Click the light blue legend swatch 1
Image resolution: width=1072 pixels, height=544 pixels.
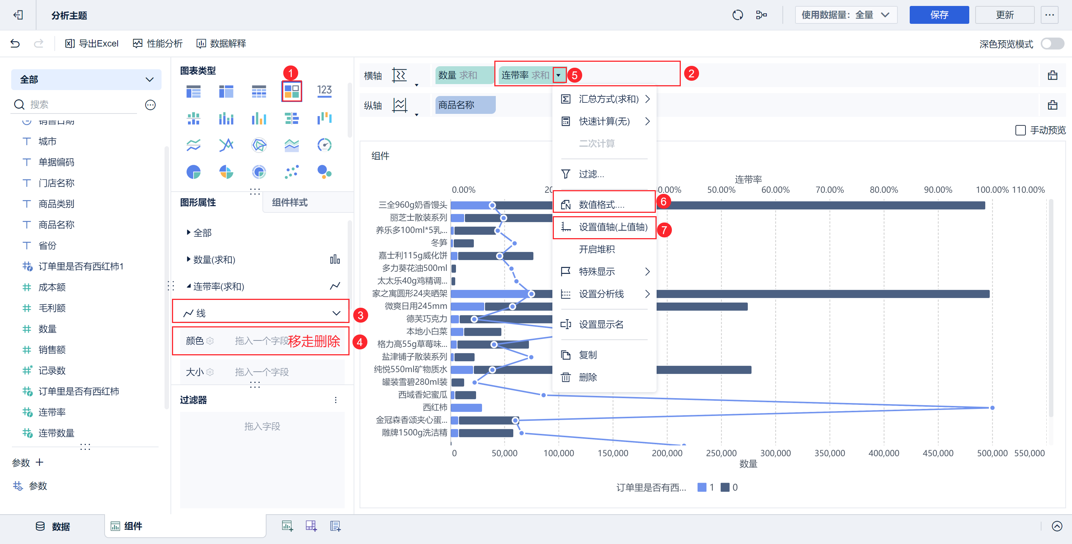[x=702, y=487]
